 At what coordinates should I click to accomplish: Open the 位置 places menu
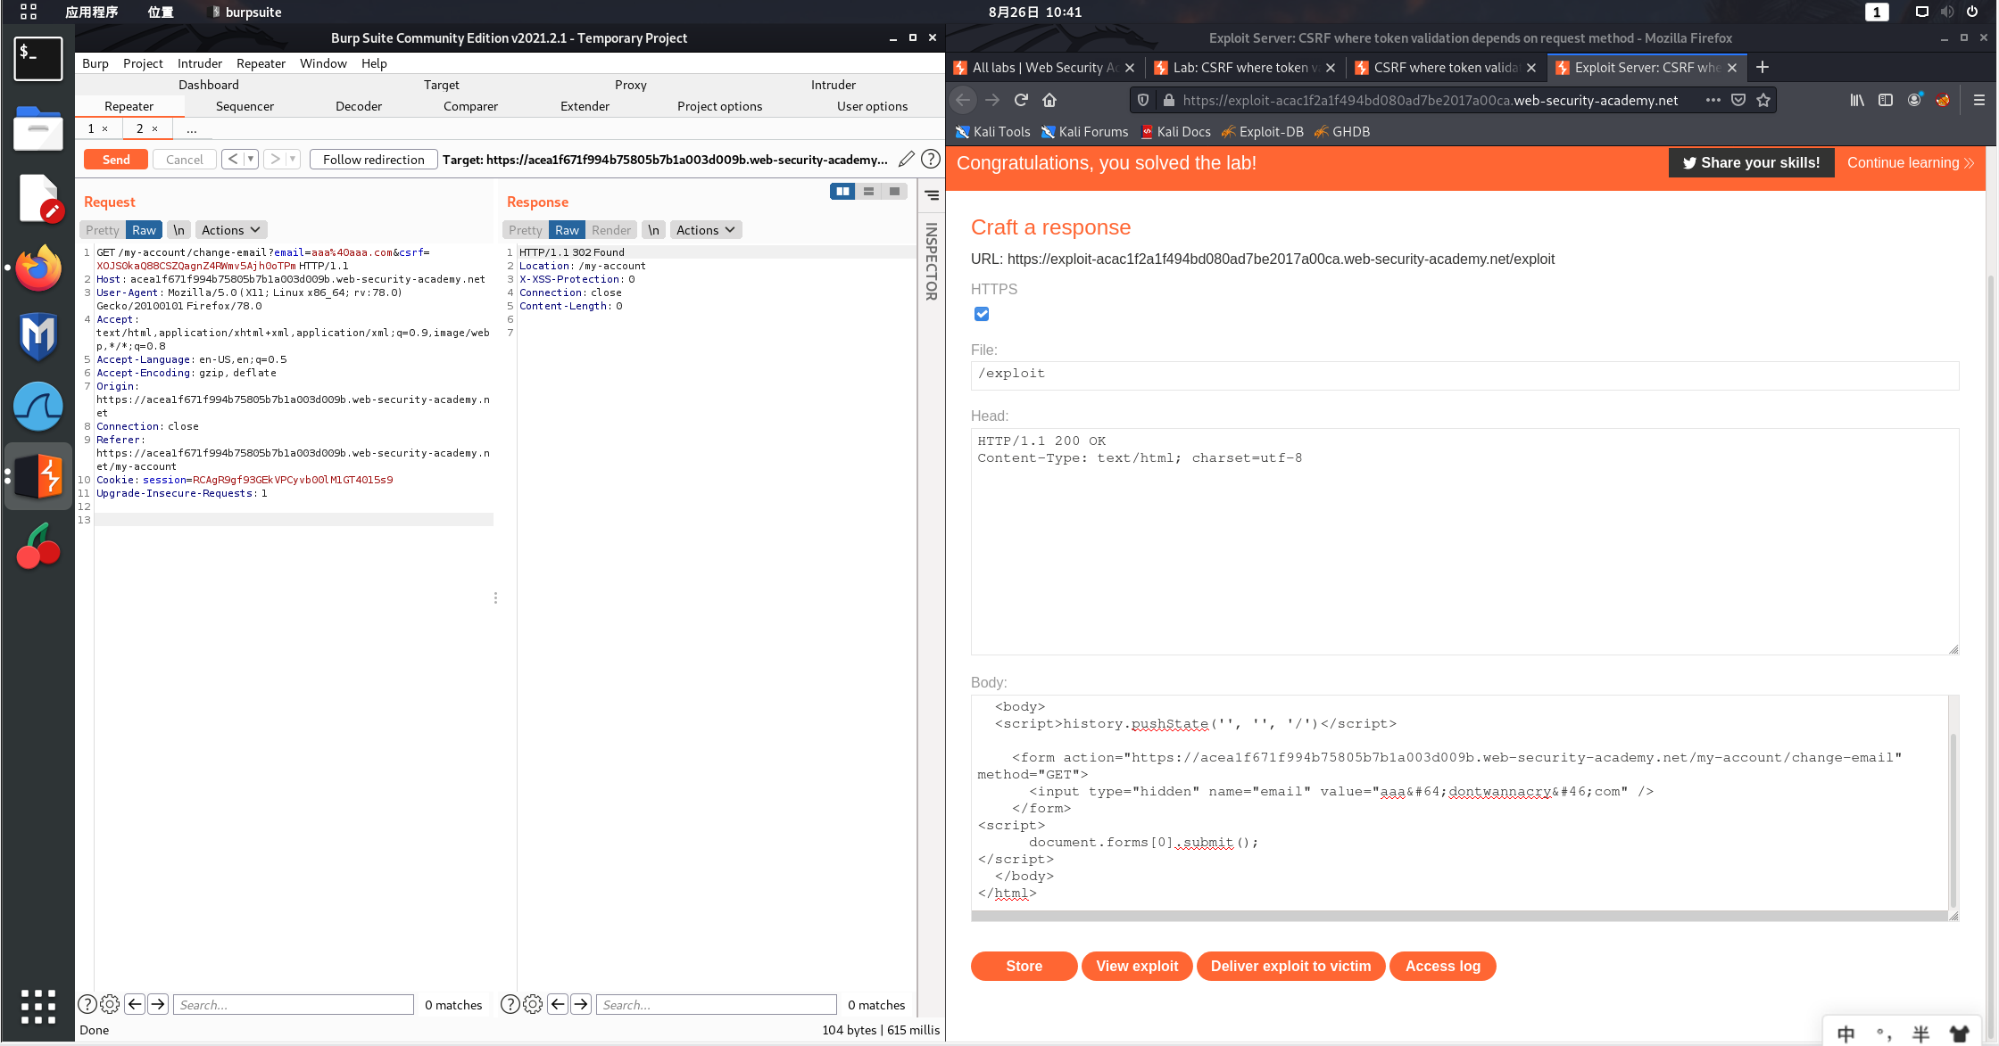(160, 12)
